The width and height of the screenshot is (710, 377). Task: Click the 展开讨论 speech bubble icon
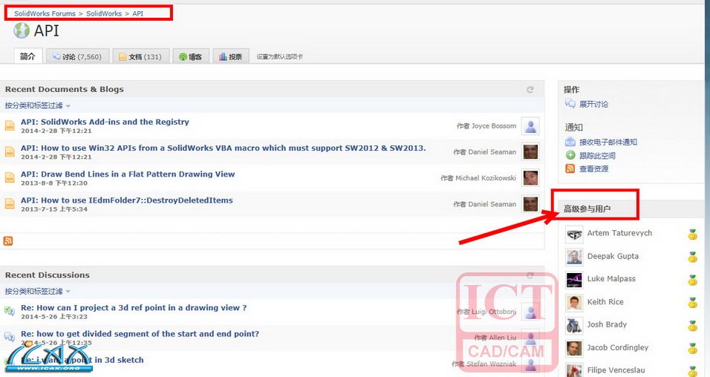(x=570, y=104)
